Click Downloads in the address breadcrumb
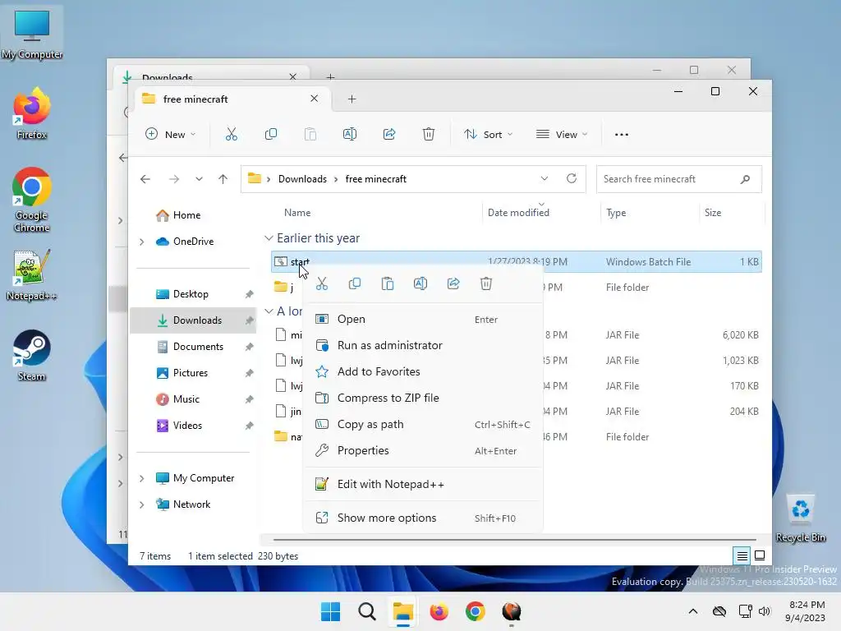 (302, 179)
